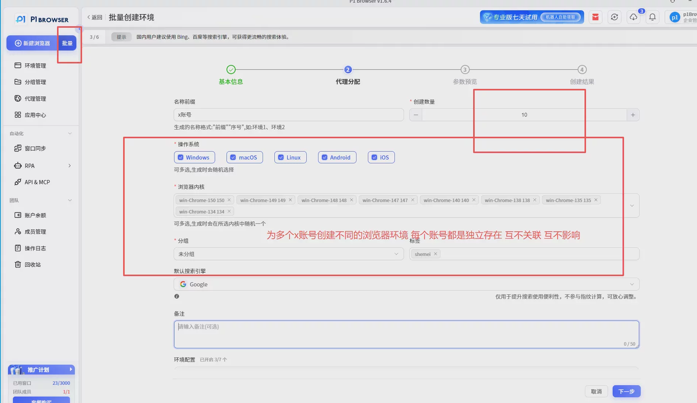
Task: Click the refresh sync icon in header
Action: tap(615, 17)
